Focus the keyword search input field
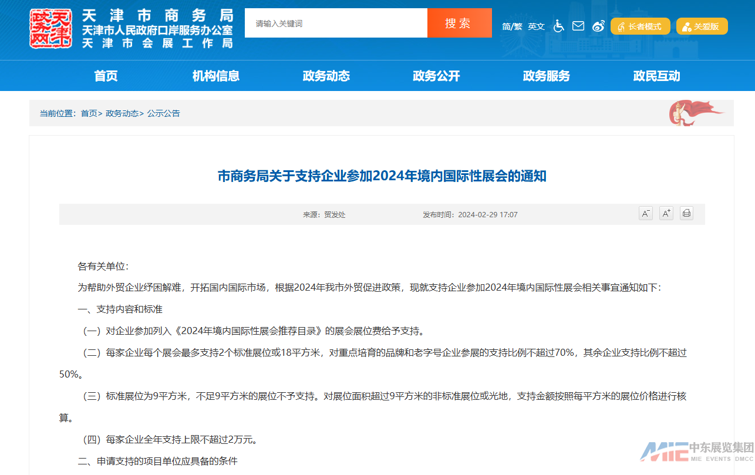Screen dimensions: 755x475 (336, 23)
